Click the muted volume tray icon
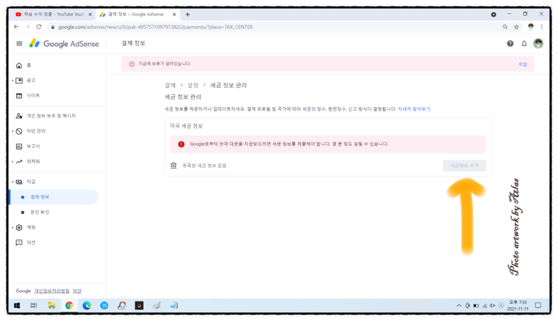Image resolution: width=558 pixels, height=321 pixels. click(492, 305)
